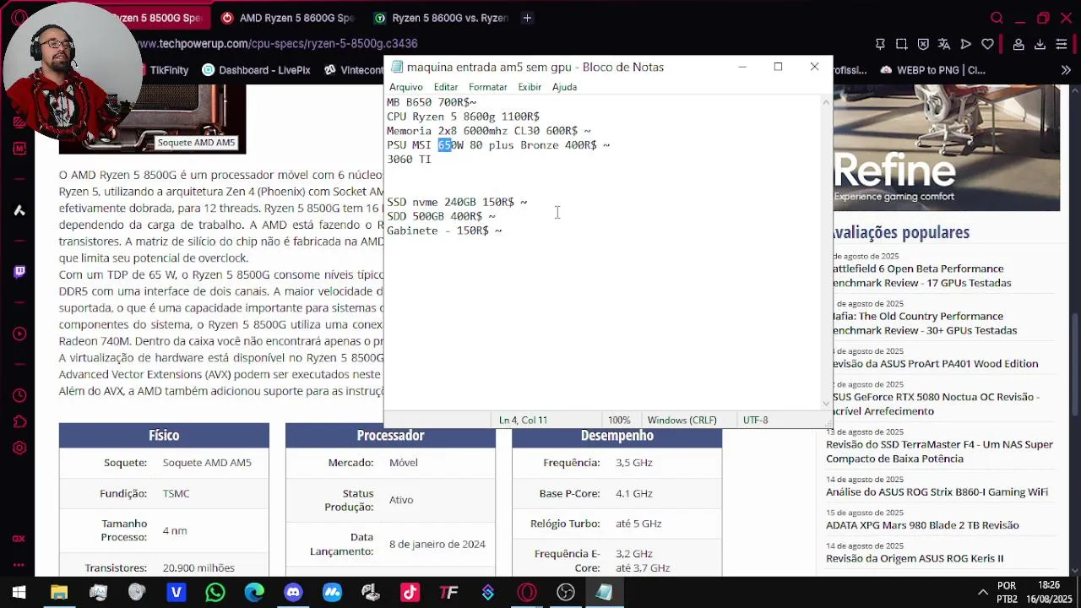Open Microsoft Edge from taskbar
Image resolution: width=1081 pixels, height=608 pixels.
coord(254,593)
